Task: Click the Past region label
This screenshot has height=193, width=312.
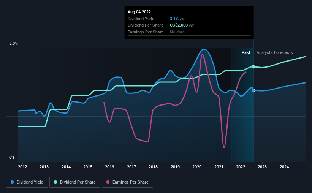Action: tap(246, 52)
